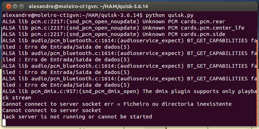Click the cards.pcm.center_lfe text
The image size is (259, 129).
212,28
